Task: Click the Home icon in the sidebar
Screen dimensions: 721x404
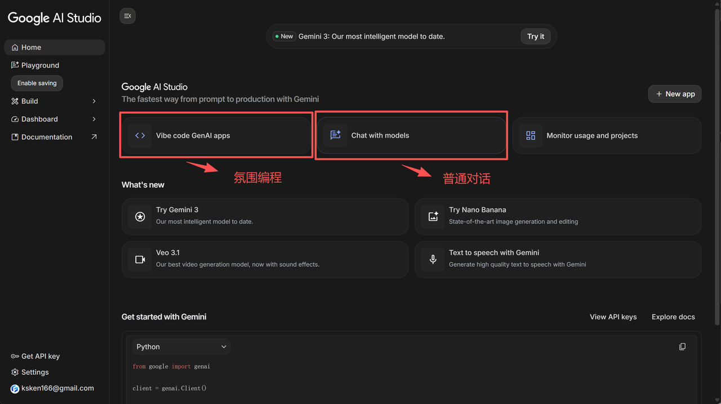Action: point(15,47)
